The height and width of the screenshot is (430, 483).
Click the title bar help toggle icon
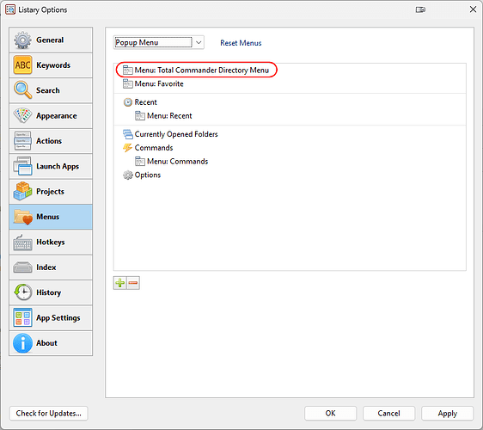(x=420, y=9)
